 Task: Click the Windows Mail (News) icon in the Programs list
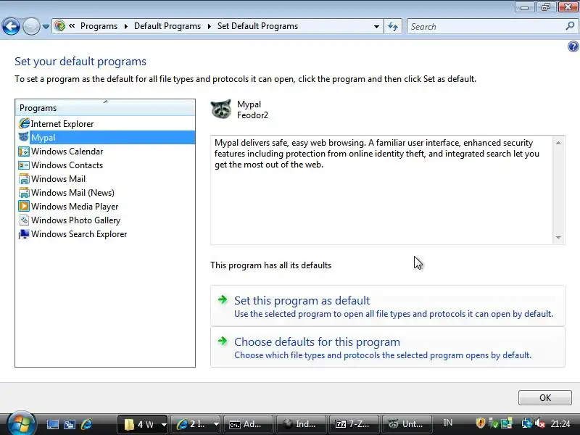pos(24,193)
